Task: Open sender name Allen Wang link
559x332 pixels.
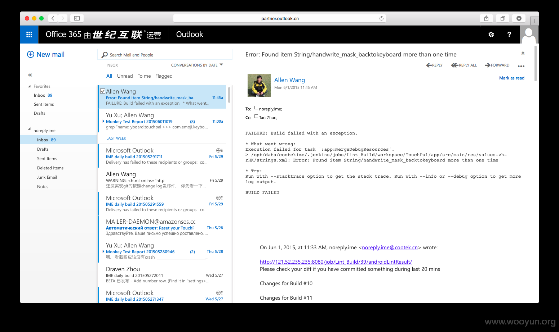Action: tap(289, 80)
